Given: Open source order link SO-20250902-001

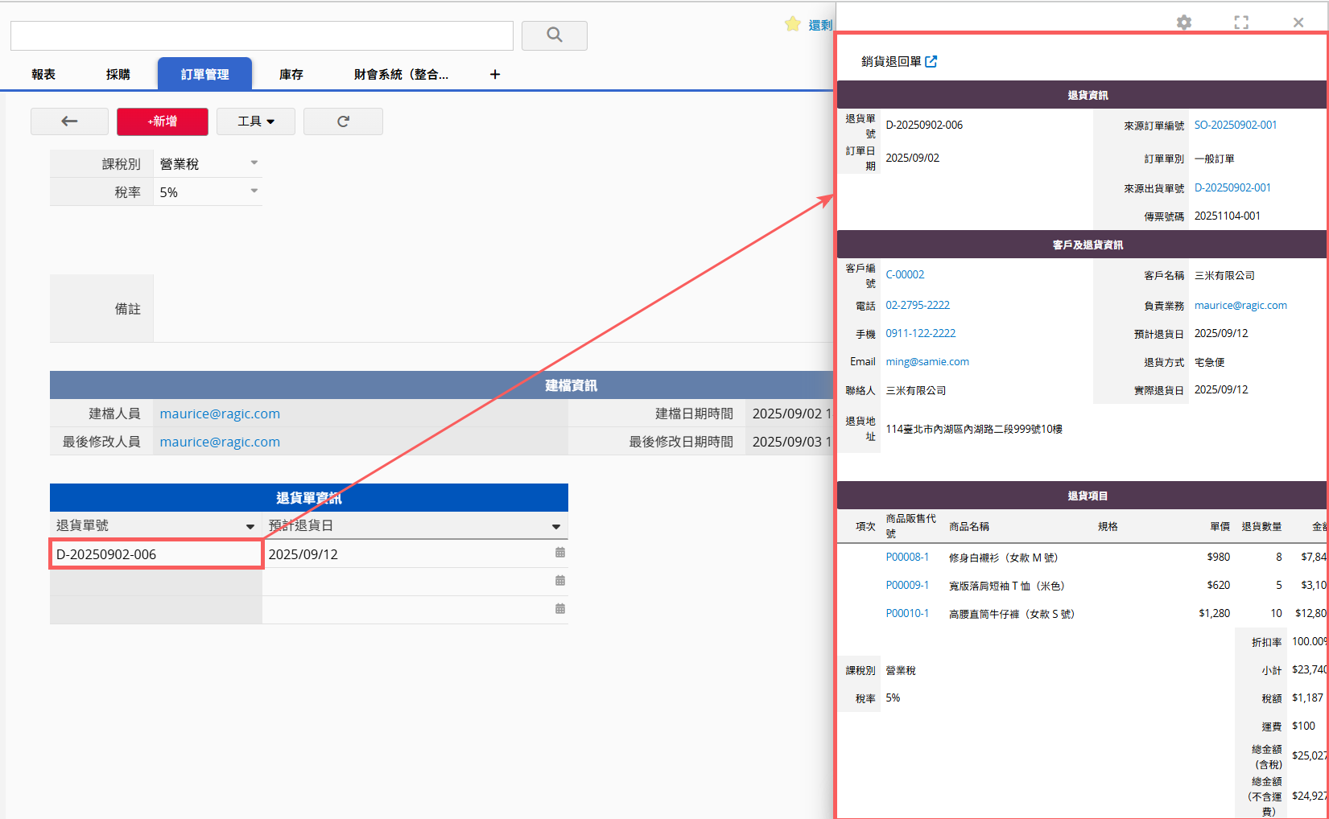Looking at the screenshot, I should (1235, 125).
